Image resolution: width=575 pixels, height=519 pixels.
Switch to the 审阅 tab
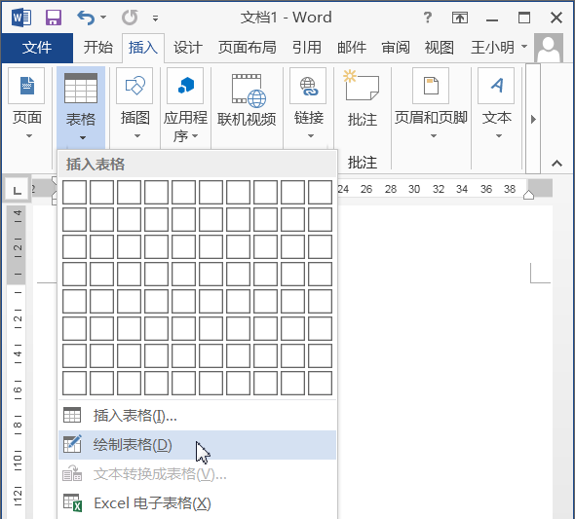pyautogui.click(x=396, y=48)
